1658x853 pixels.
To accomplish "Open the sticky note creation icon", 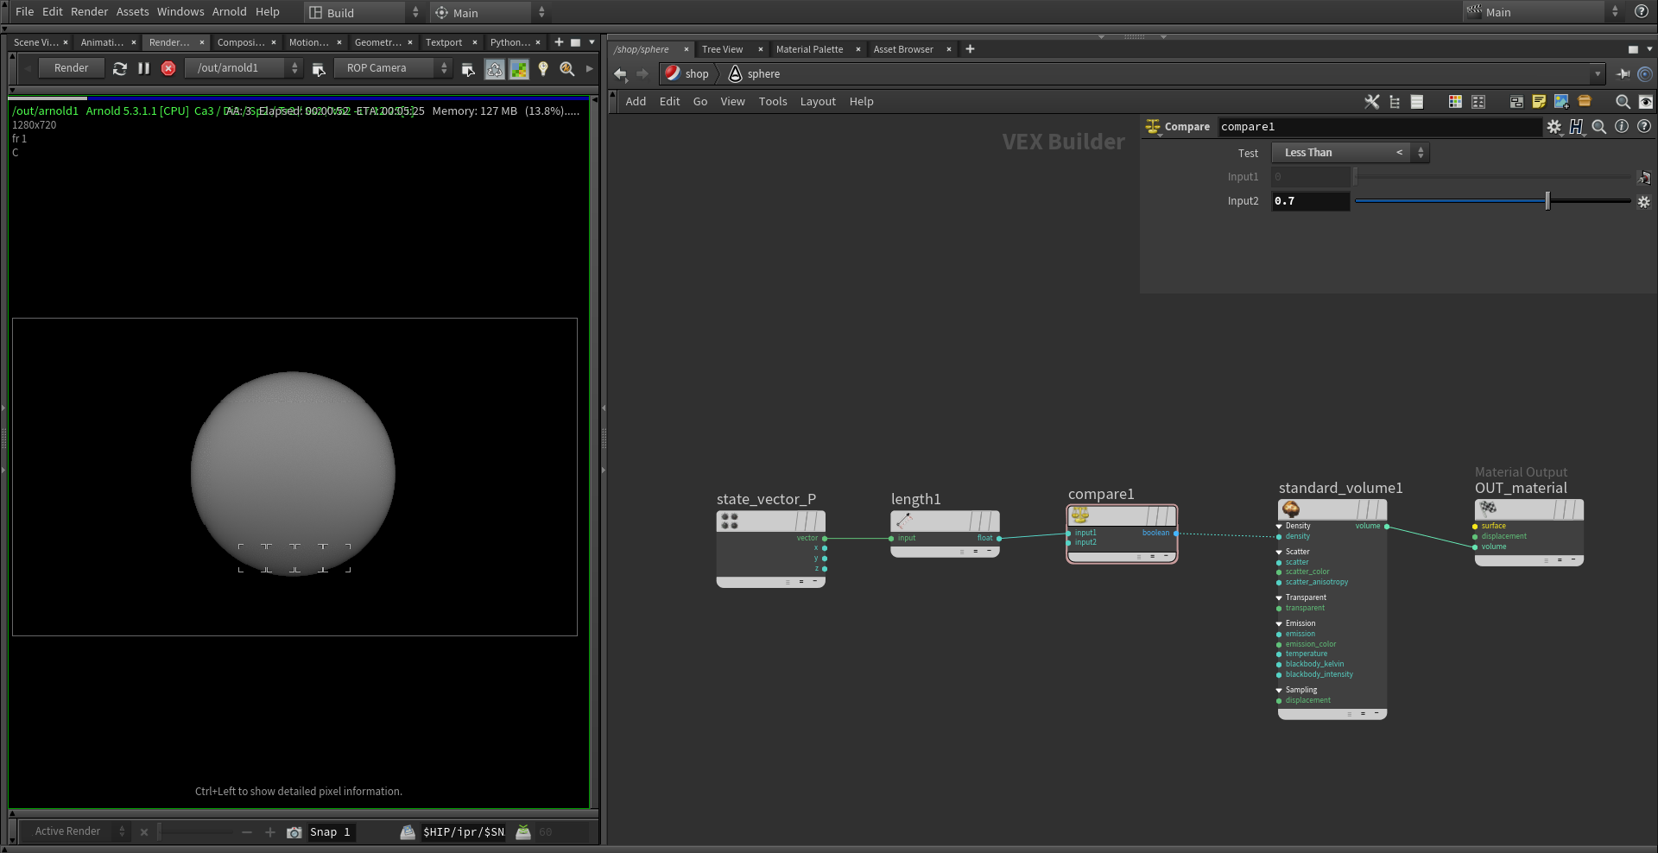I will pyautogui.click(x=1538, y=101).
